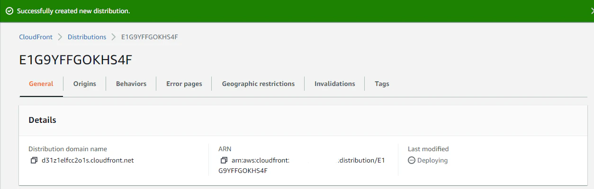Open the Tags tab
Image resolution: width=594 pixels, height=189 pixels.
tap(382, 84)
